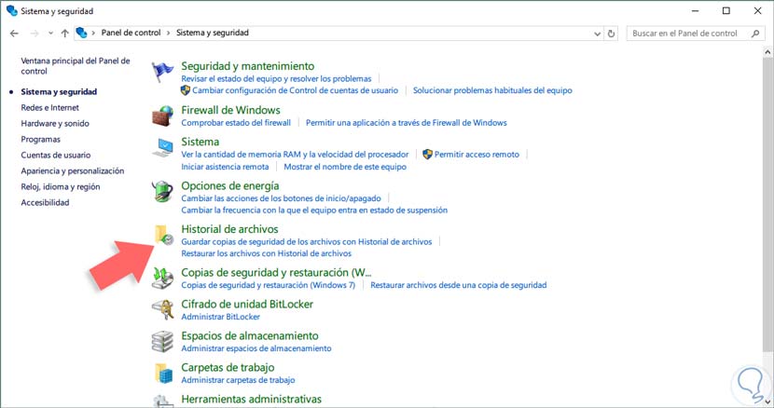
Task: Open the Firewall de Windows heading
Action: click(230, 110)
